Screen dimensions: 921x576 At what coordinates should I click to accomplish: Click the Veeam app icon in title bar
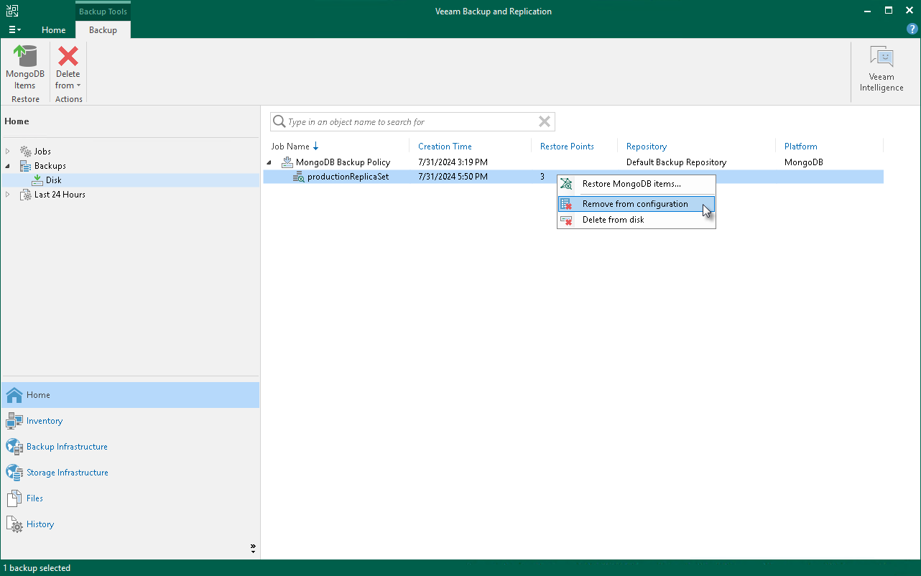pyautogui.click(x=12, y=11)
